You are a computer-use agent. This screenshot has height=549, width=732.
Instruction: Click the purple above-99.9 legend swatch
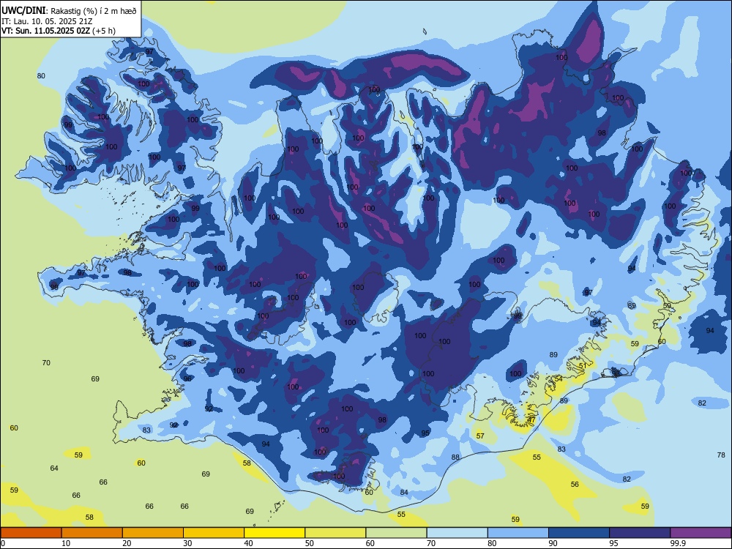[x=701, y=533]
